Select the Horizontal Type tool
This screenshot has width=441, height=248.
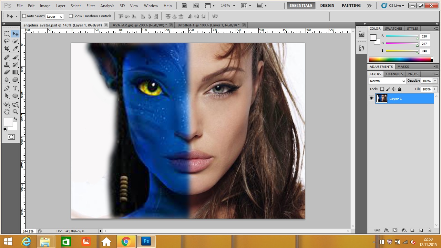(15, 88)
